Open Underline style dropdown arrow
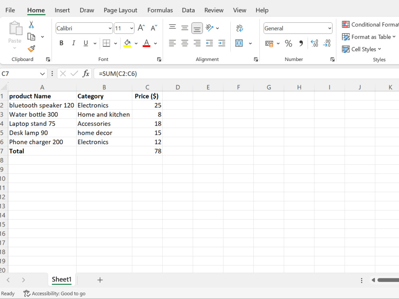The width and height of the screenshot is (399, 299). (x=95, y=43)
